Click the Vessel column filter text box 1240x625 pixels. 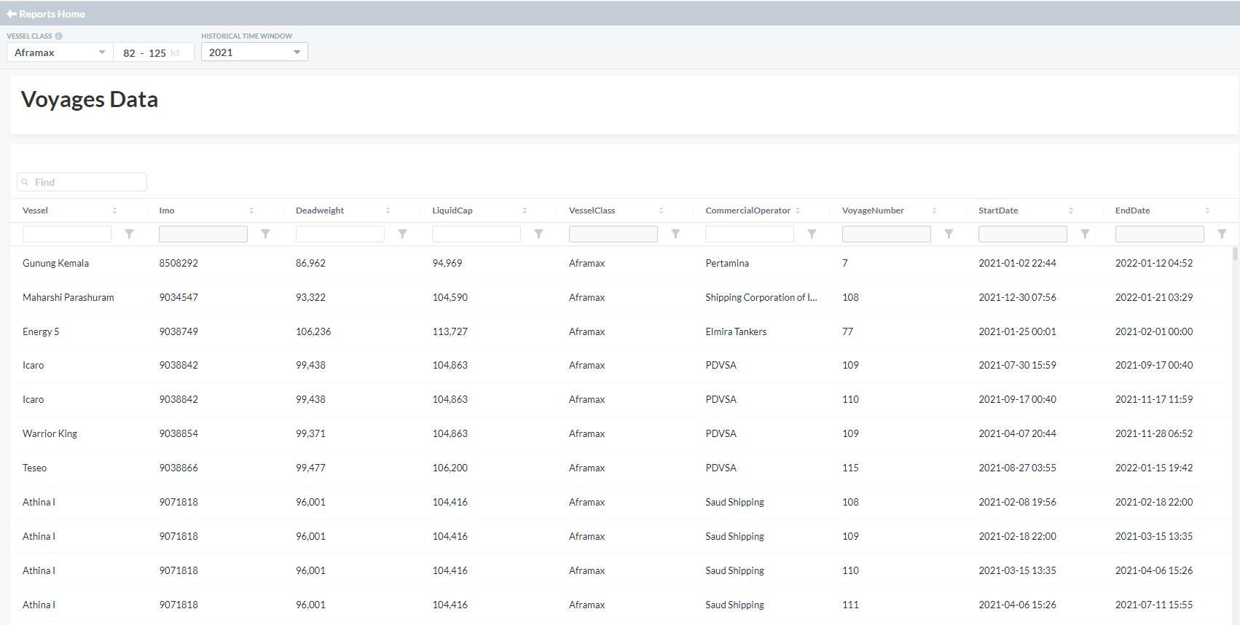click(67, 234)
